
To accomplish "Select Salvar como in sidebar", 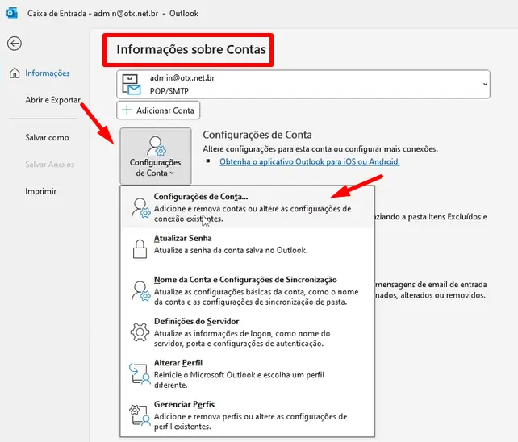I will [47, 137].
